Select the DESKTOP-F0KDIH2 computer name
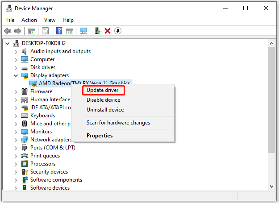This screenshot has width=279, height=203. (44, 43)
